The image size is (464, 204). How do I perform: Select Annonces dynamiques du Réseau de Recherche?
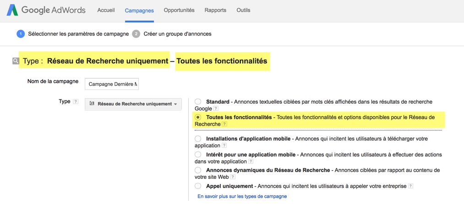pos(198,170)
